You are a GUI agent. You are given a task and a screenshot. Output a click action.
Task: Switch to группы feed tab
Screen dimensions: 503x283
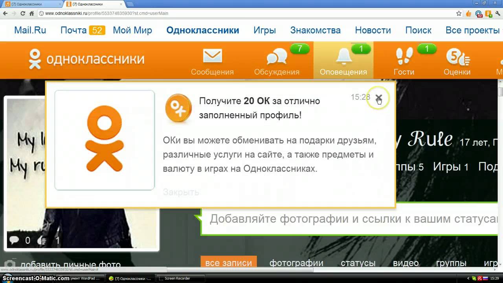[x=451, y=263]
